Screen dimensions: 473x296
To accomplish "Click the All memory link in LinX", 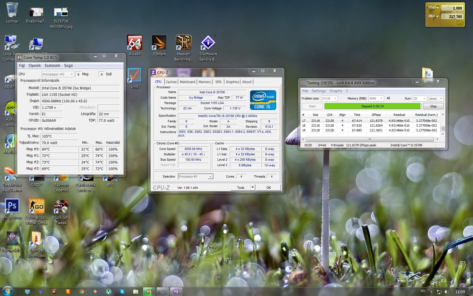I will tap(388, 98).
